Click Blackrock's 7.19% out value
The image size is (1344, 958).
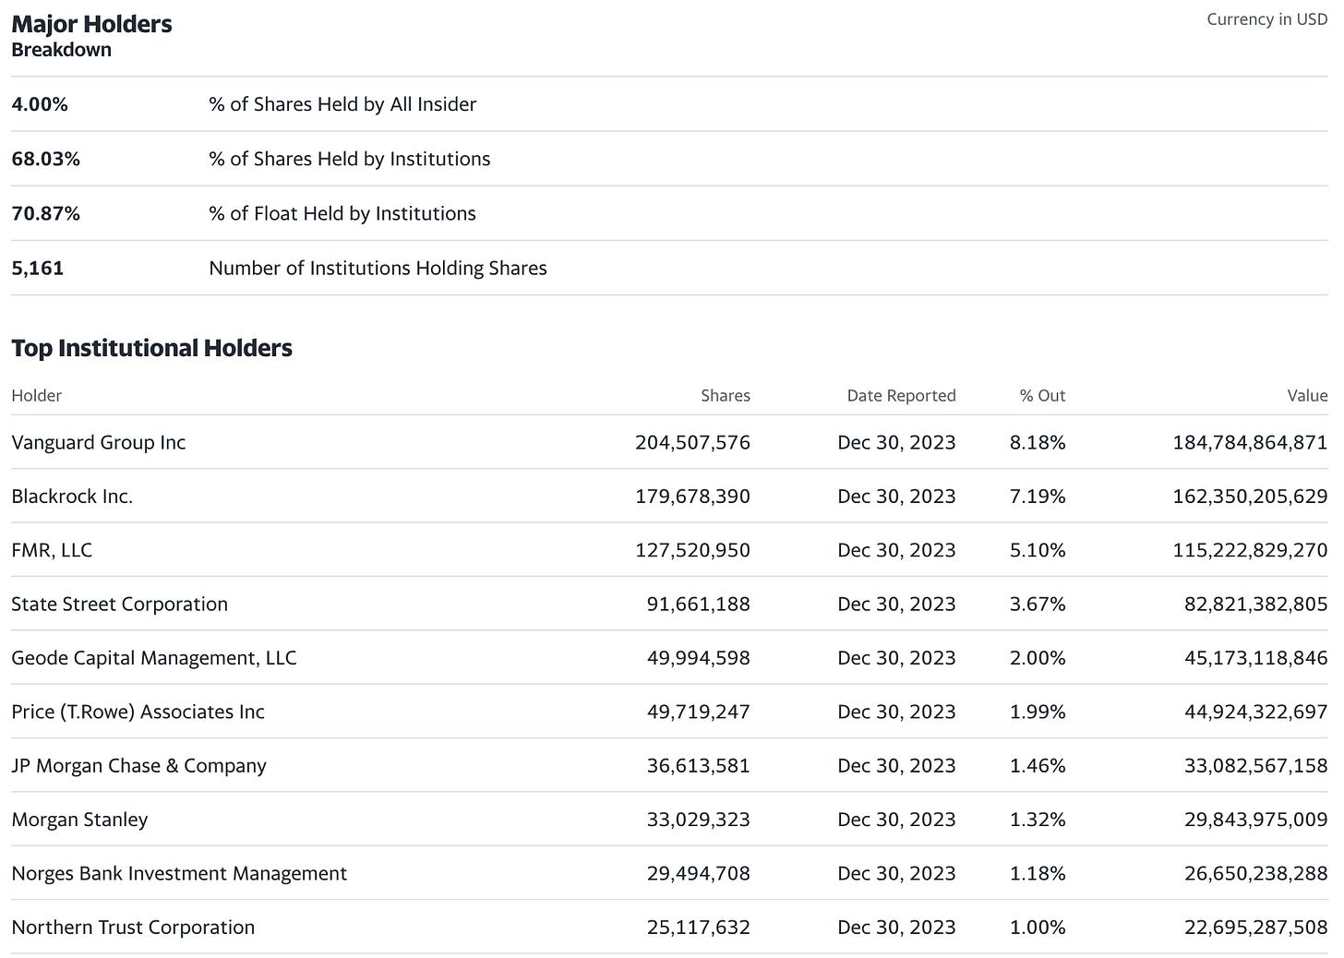pyautogui.click(x=1038, y=497)
